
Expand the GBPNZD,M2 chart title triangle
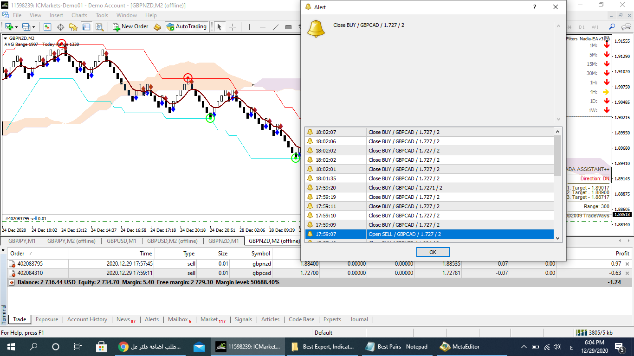click(x=6, y=38)
